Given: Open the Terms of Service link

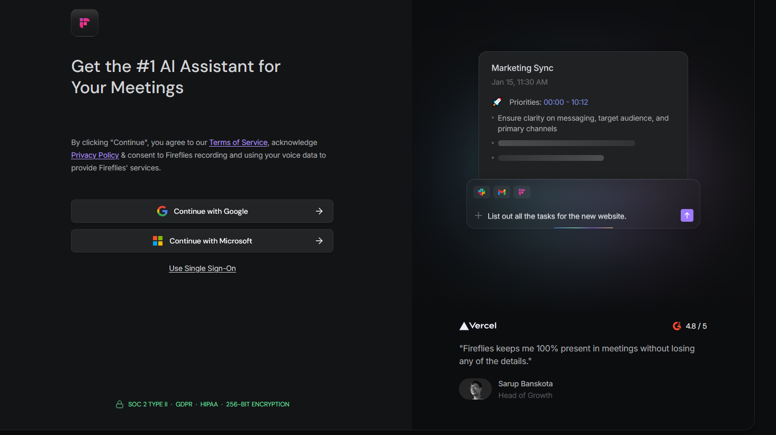Looking at the screenshot, I should pyautogui.click(x=238, y=142).
